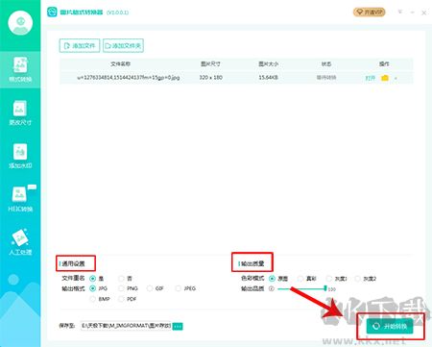Select PNG as output format
The image size is (432, 347).
click(x=128, y=288)
